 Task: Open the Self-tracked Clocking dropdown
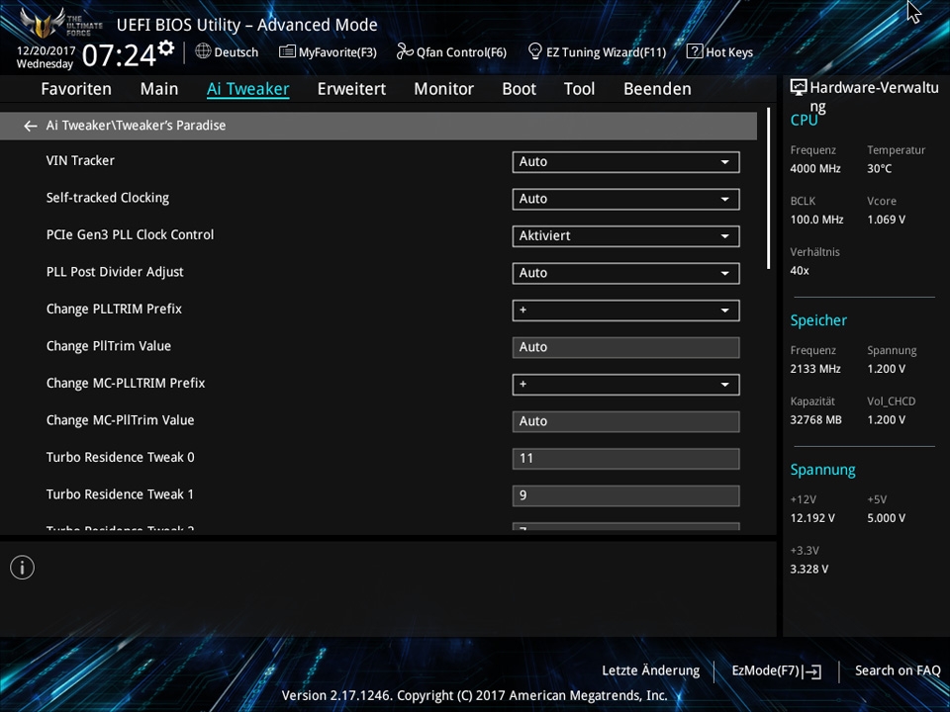coord(625,199)
